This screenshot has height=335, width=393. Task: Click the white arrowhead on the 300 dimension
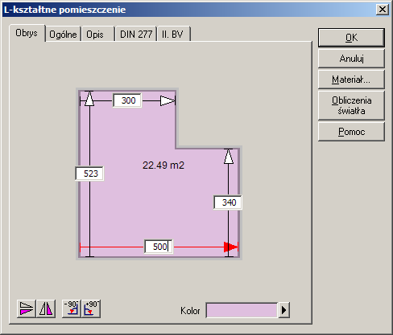pos(168,100)
